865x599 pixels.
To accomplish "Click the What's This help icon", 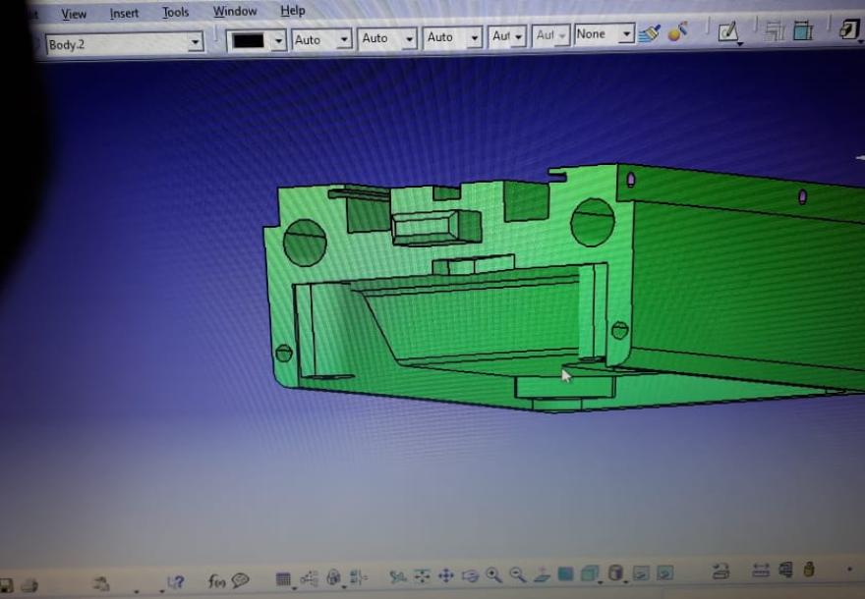I will point(175,582).
